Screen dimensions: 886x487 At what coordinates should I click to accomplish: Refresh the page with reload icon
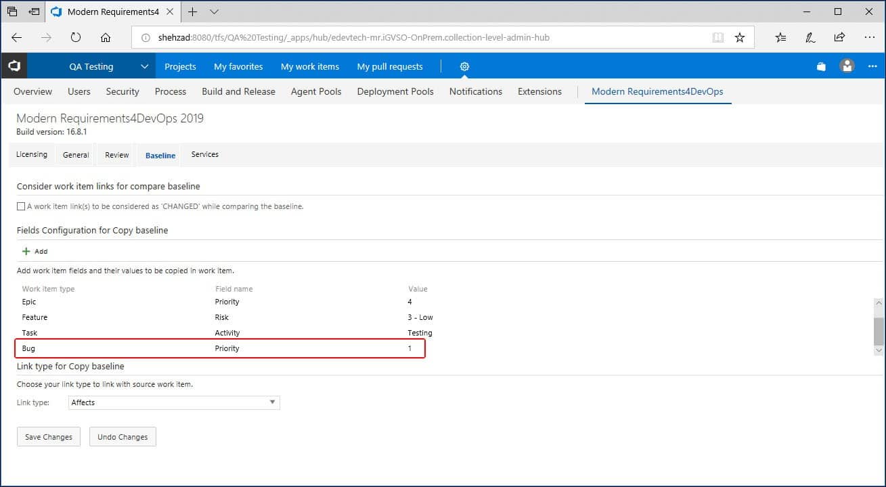[x=76, y=38]
